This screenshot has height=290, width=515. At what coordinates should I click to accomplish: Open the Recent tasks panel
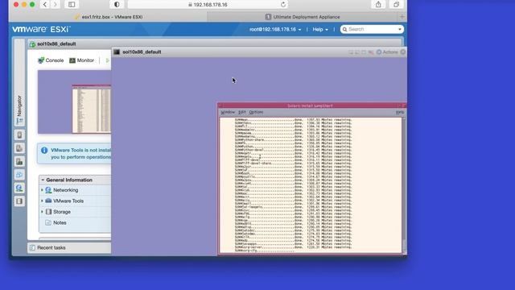click(69, 247)
